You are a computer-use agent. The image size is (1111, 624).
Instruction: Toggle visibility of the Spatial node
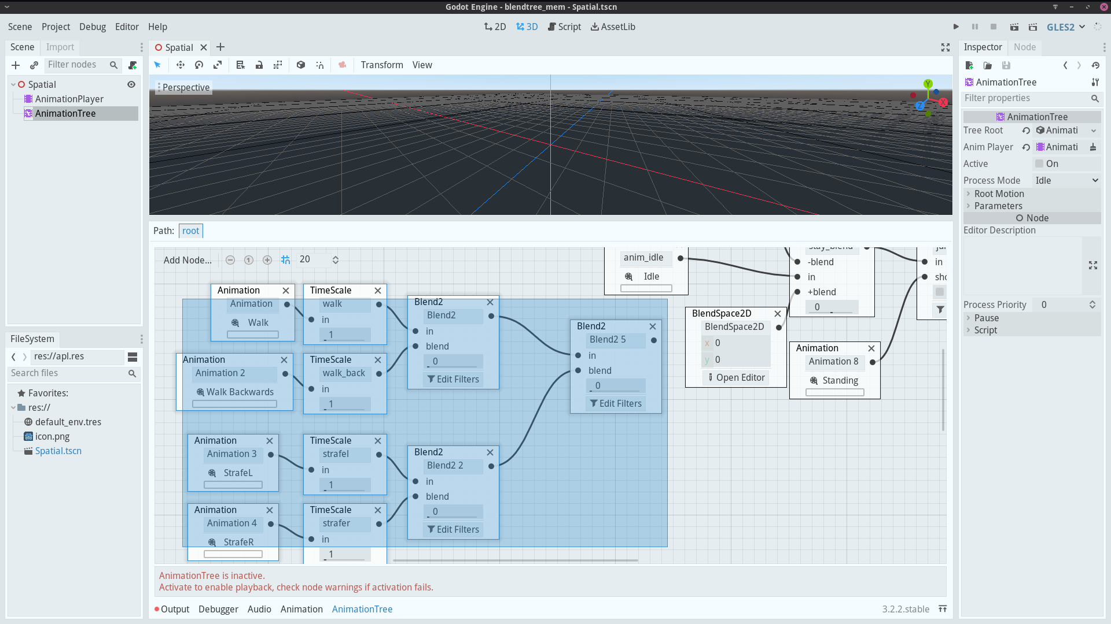point(131,84)
